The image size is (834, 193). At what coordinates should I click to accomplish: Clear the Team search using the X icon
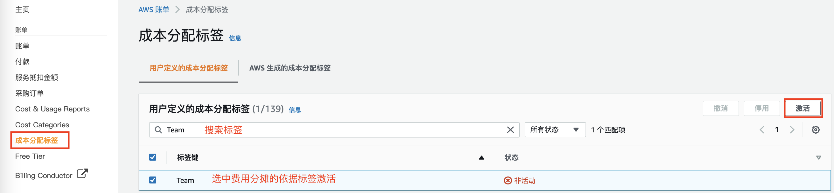click(511, 130)
